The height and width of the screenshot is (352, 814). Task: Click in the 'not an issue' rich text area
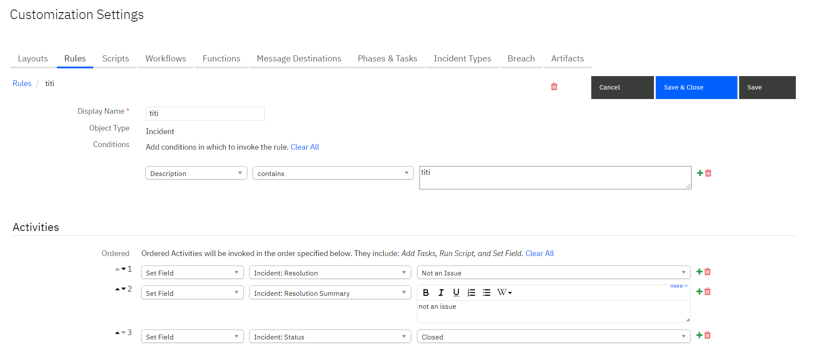554,311
